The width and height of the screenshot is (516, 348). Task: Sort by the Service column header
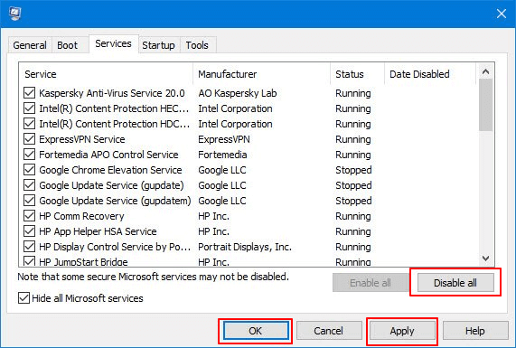106,74
